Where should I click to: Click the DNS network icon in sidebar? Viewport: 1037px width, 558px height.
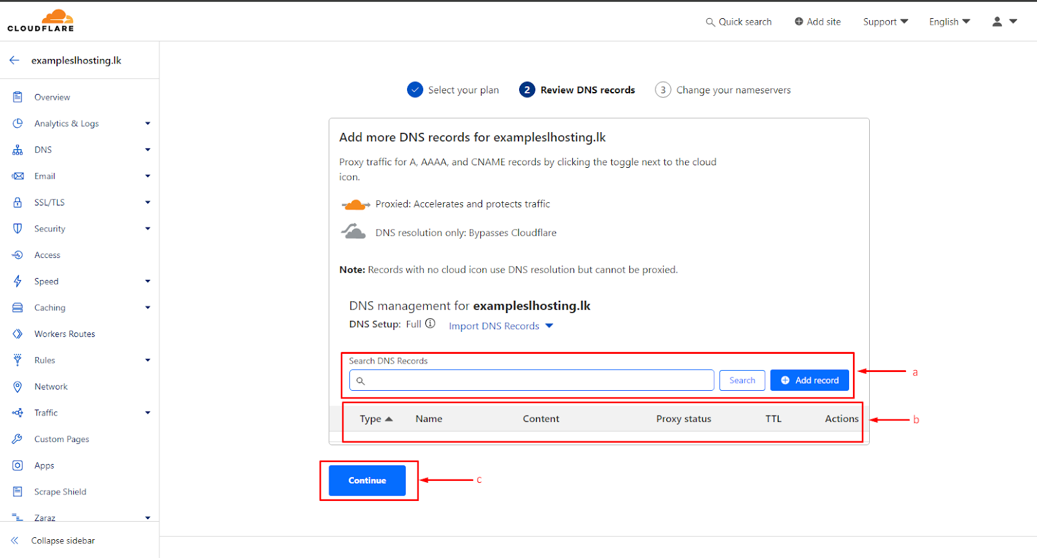pyautogui.click(x=17, y=150)
